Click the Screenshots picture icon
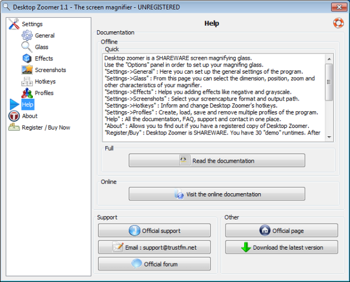Viewport: 350px width, 282px height. tap(27, 70)
